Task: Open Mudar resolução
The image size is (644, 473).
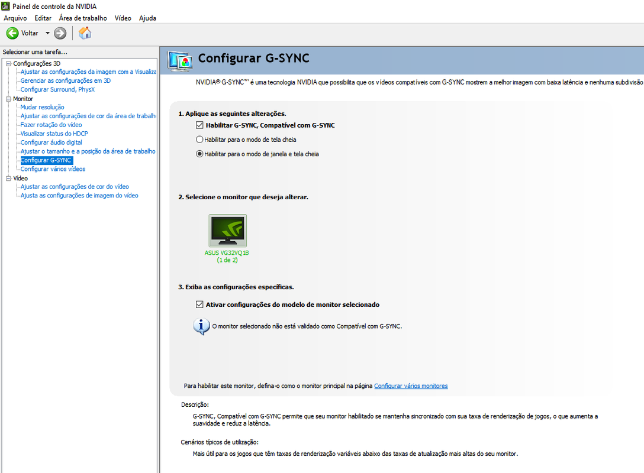Action: (42, 107)
